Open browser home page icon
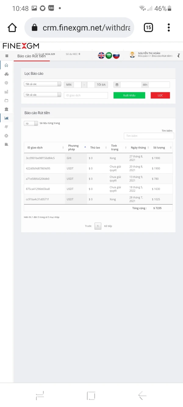The image size is (183, 407). (12, 28)
